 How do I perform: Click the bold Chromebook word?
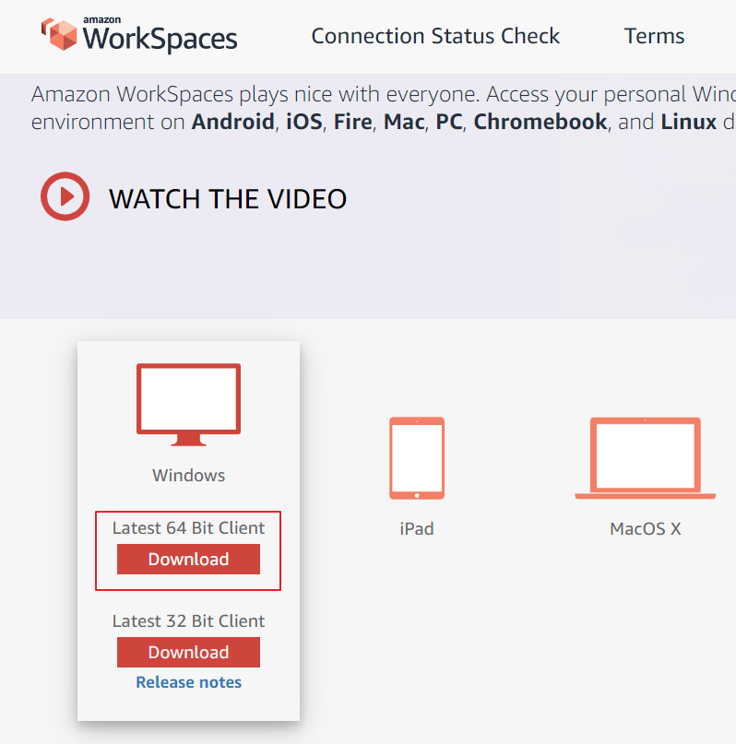(540, 122)
